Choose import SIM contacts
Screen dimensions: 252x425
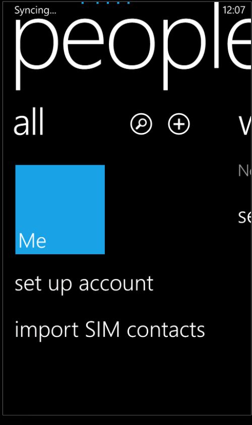tap(110, 330)
